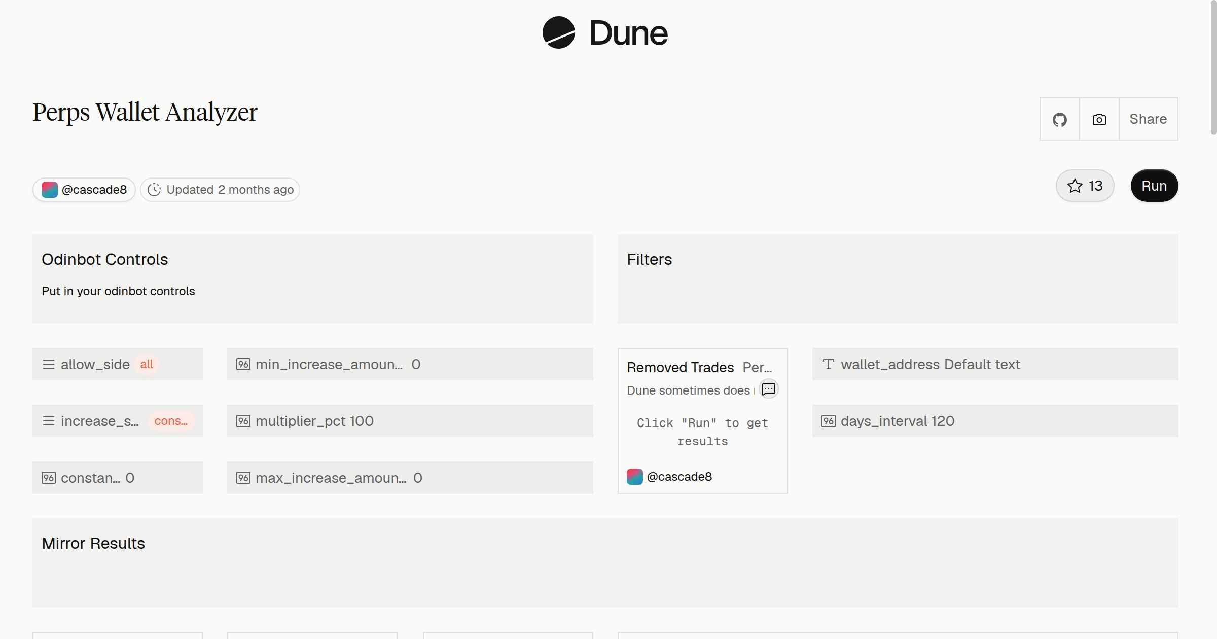The image size is (1217, 639).
Task: Click the Dune logo
Action: [x=605, y=32]
